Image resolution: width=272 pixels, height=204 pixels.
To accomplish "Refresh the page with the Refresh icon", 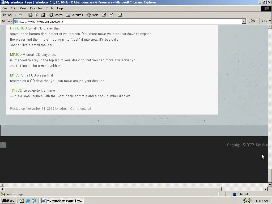I will coord(37,15).
